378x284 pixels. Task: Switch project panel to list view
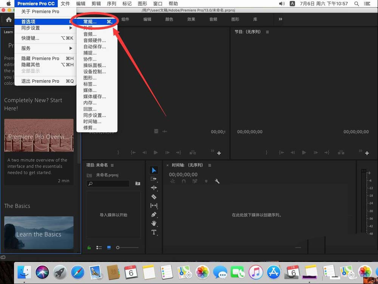coord(99,247)
